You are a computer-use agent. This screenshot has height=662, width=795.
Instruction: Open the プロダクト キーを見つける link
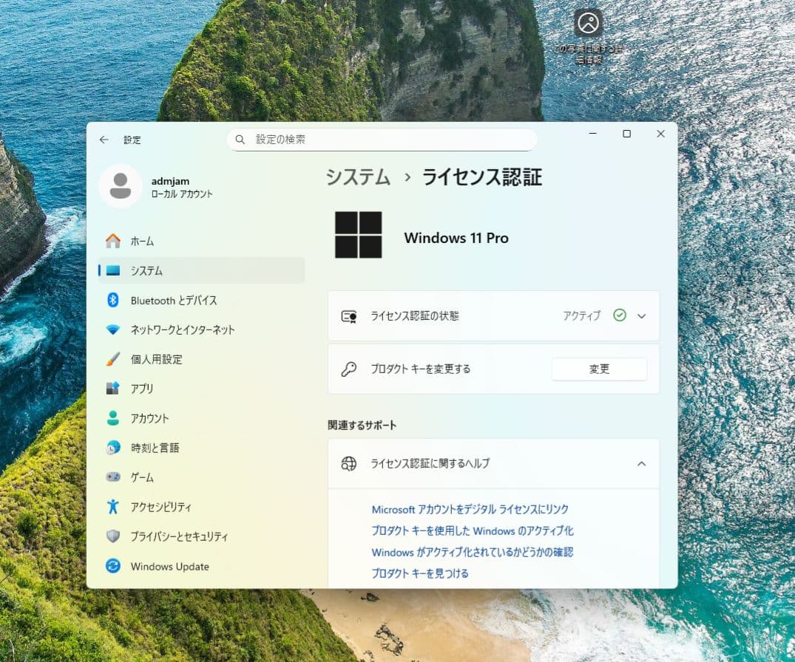(x=420, y=573)
